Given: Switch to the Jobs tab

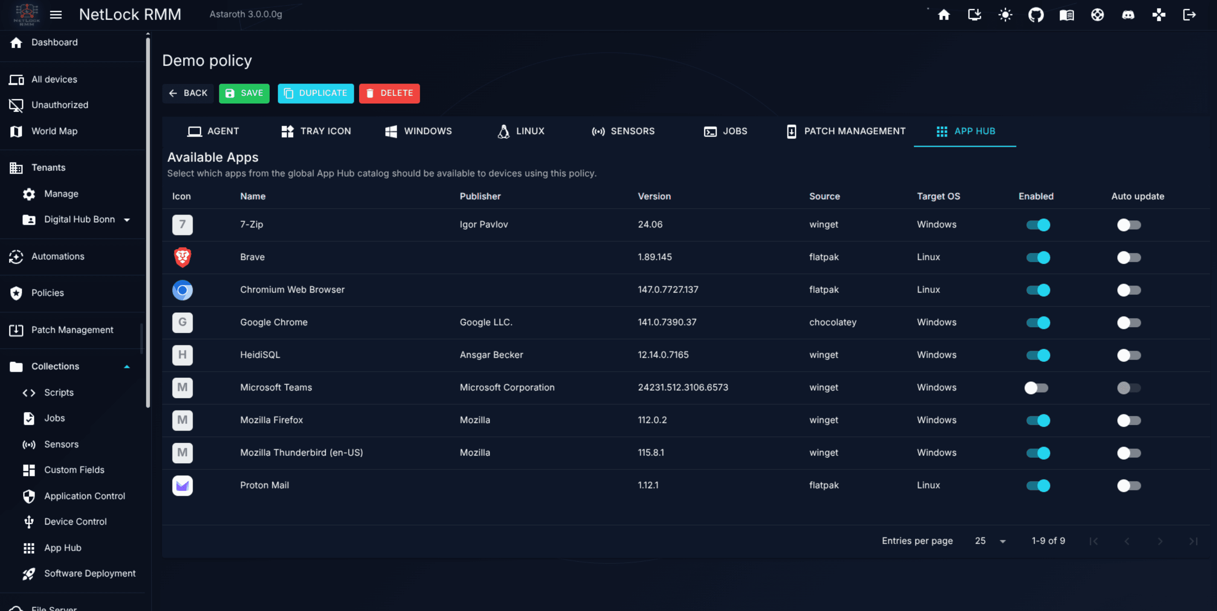Looking at the screenshot, I should tap(726, 131).
